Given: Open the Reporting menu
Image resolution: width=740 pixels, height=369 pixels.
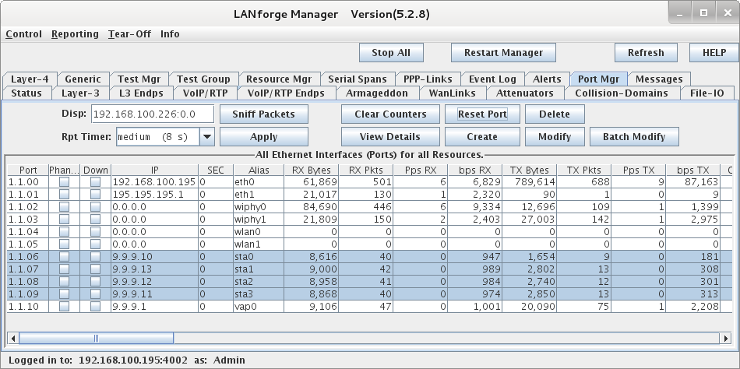Looking at the screenshot, I should (75, 34).
